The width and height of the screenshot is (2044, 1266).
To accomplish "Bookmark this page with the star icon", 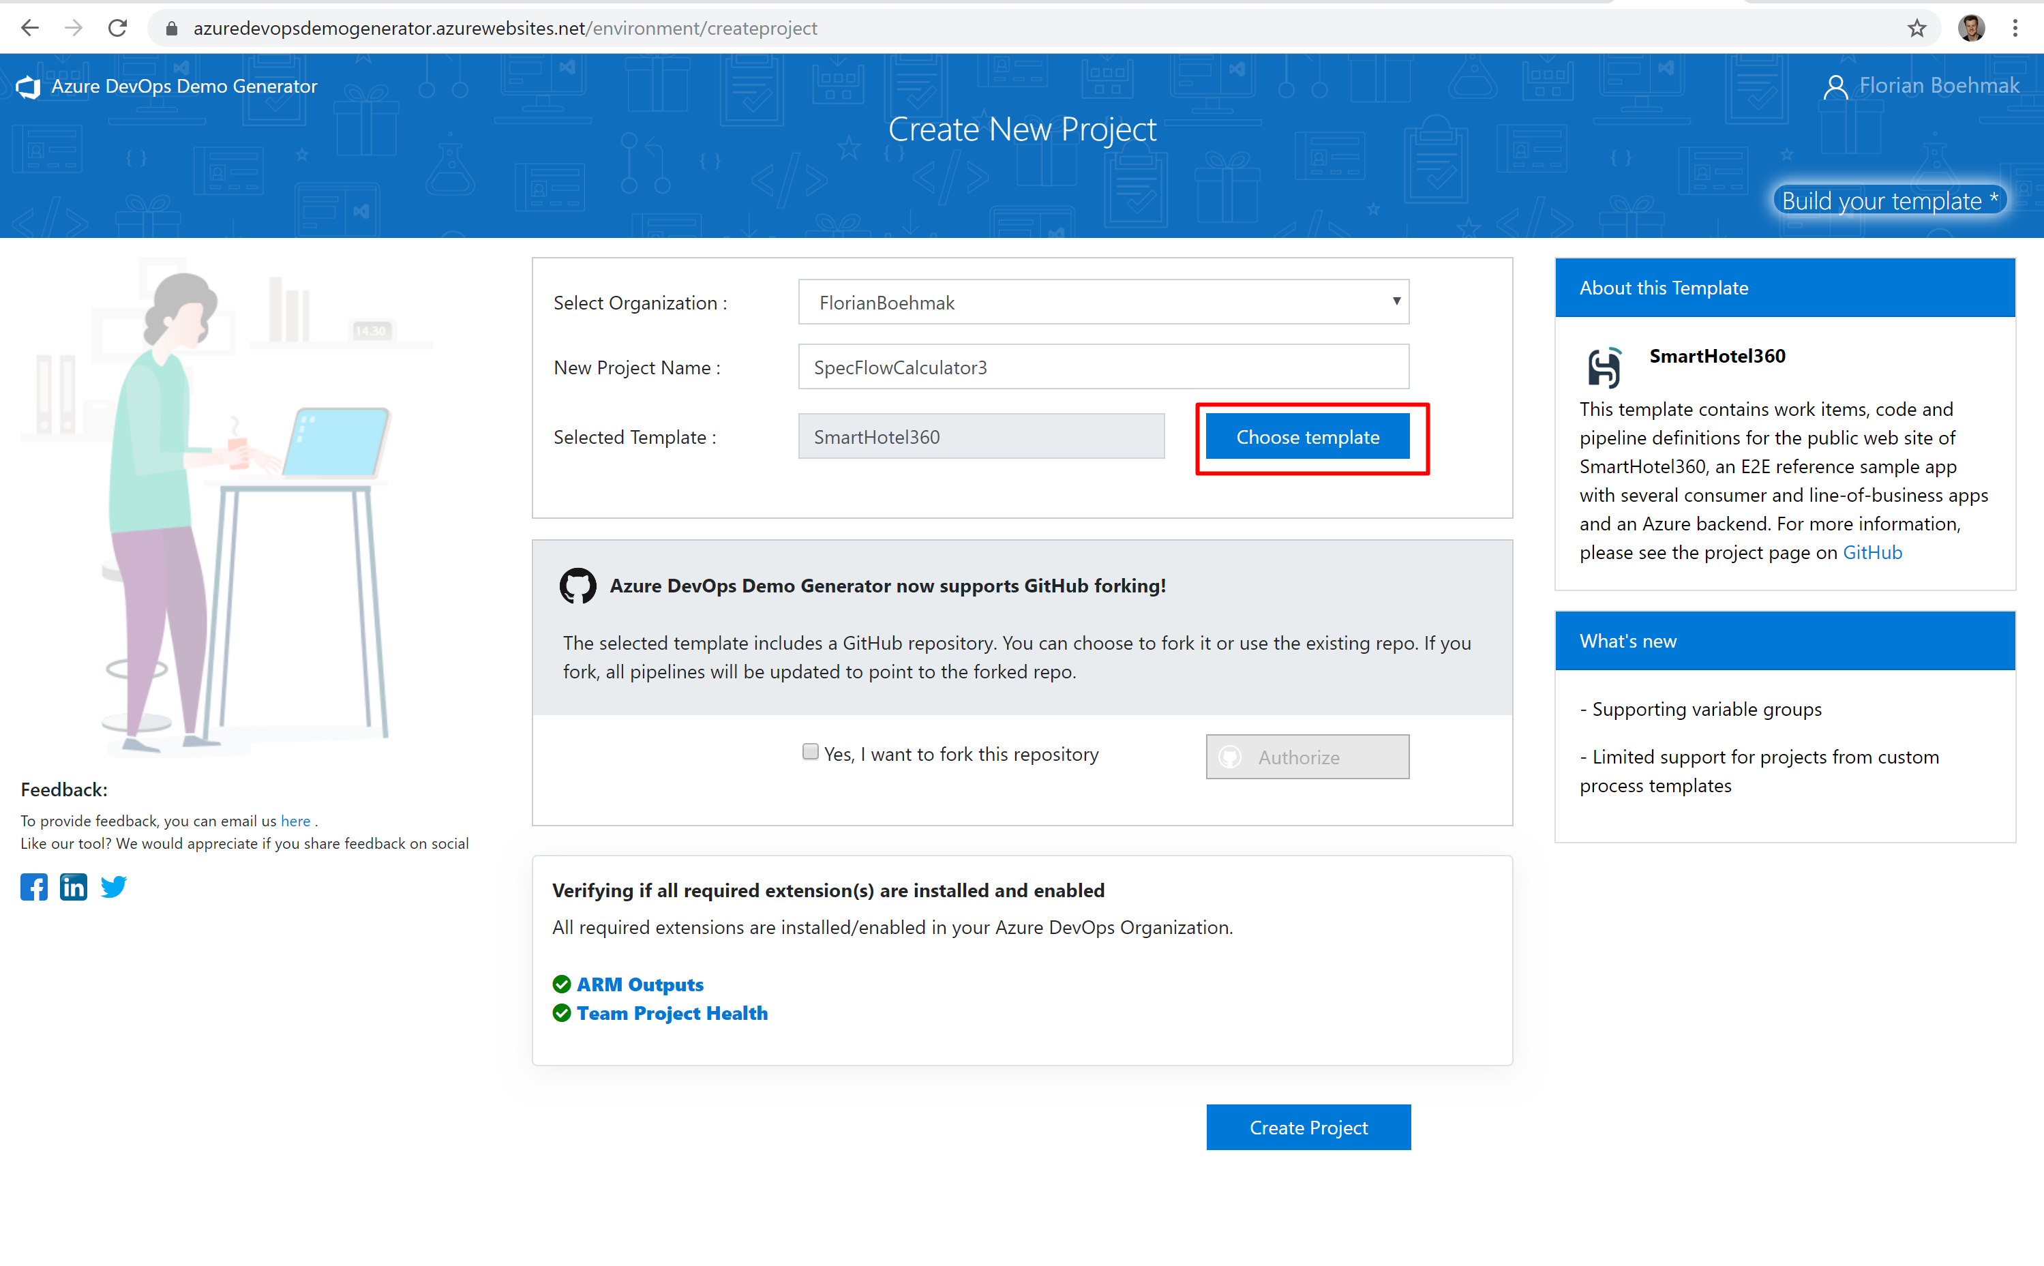I will coord(1917,29).
